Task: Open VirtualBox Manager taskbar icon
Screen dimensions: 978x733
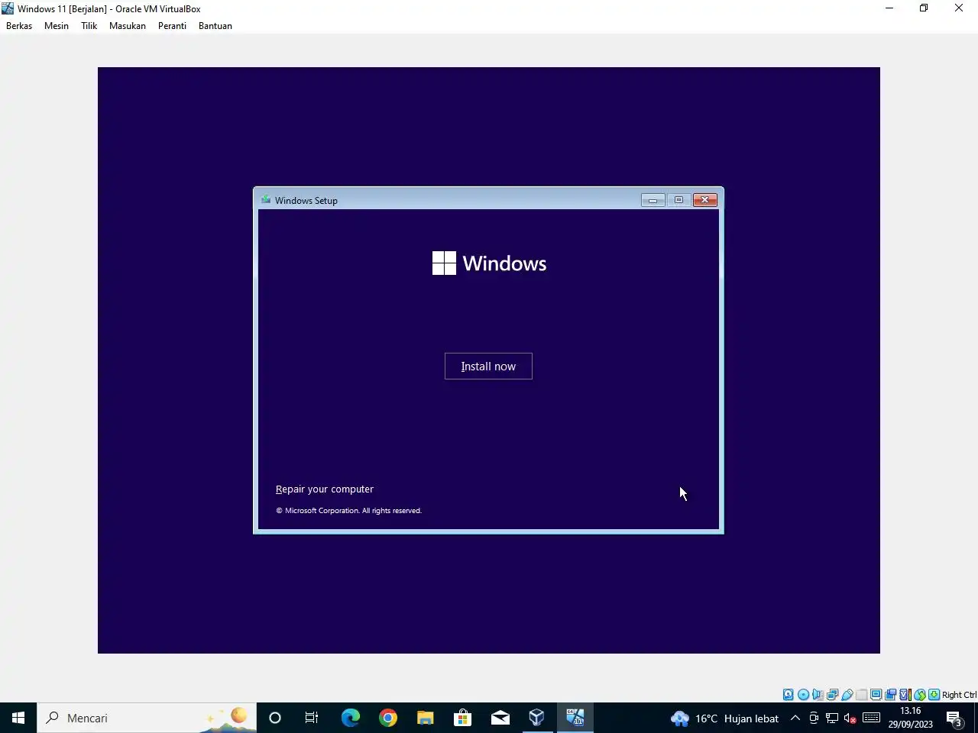Action: click(x=537, y=718)
